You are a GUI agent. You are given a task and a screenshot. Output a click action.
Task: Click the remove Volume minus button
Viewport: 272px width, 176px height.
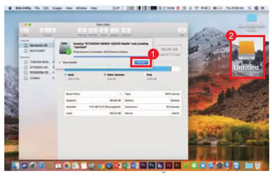pos(52,31)
